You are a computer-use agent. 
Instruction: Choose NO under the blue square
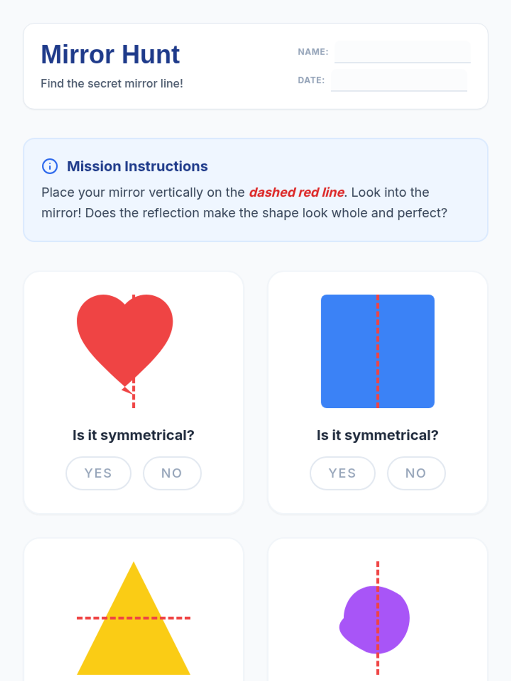click(x=416, y=473)
